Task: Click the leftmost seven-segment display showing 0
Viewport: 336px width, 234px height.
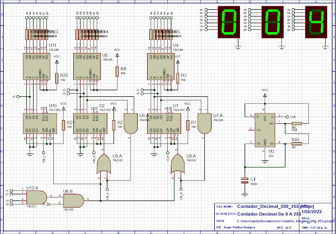Action: coord(229,22)
